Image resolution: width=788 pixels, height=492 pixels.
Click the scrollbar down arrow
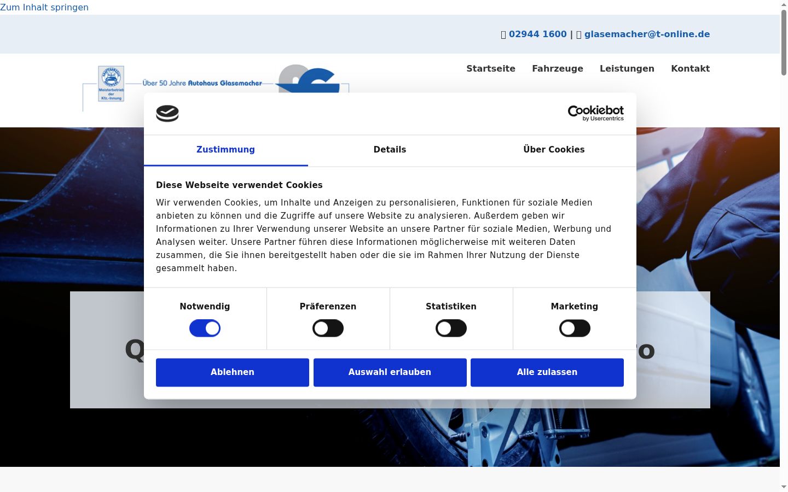click(x=784, y=487)
